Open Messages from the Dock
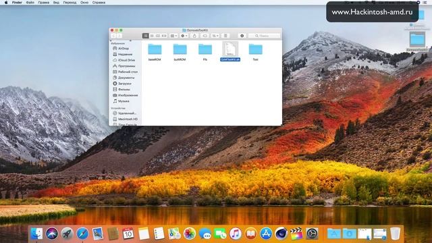The image size is (432, 243). pos(205,234)
